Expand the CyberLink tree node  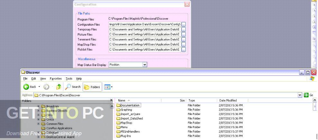point(38,133)
